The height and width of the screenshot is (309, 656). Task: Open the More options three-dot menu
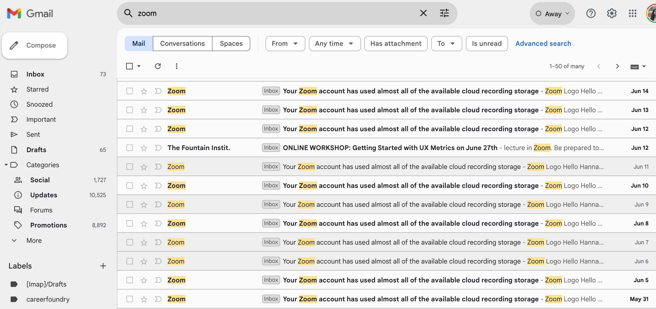[176, 66]
